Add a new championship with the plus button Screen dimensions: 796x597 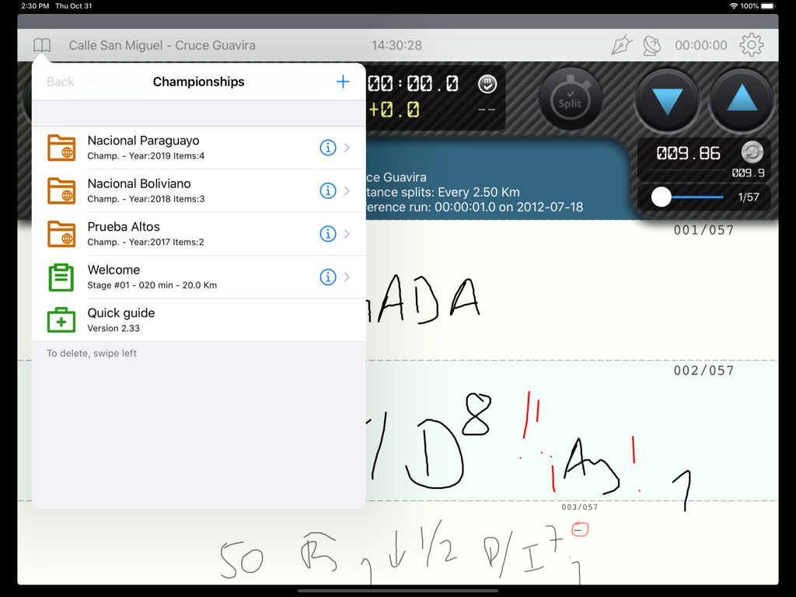[342, 81]
